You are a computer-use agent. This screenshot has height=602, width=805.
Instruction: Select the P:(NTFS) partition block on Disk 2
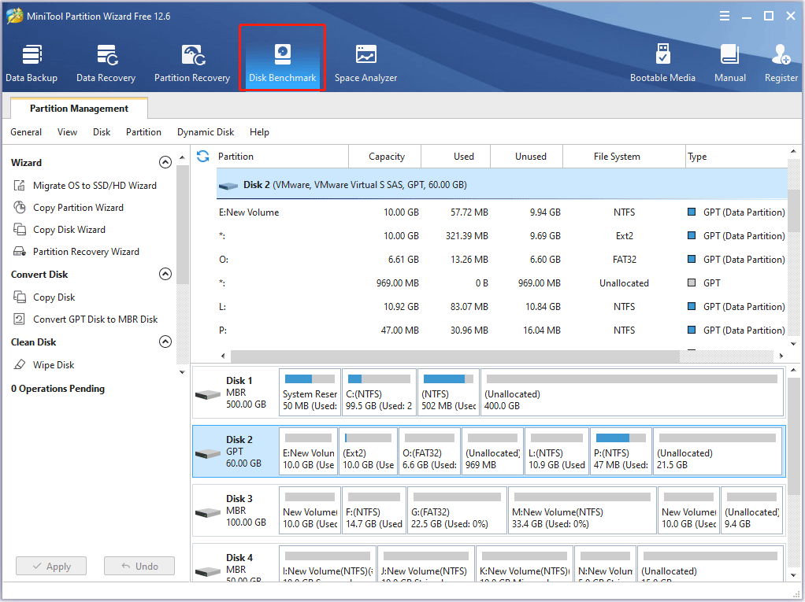pos(621,452)
